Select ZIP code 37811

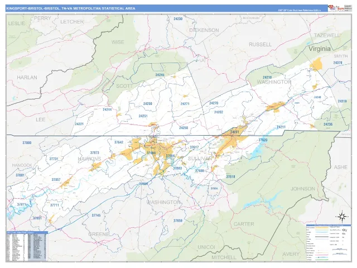tap(22, 205)
